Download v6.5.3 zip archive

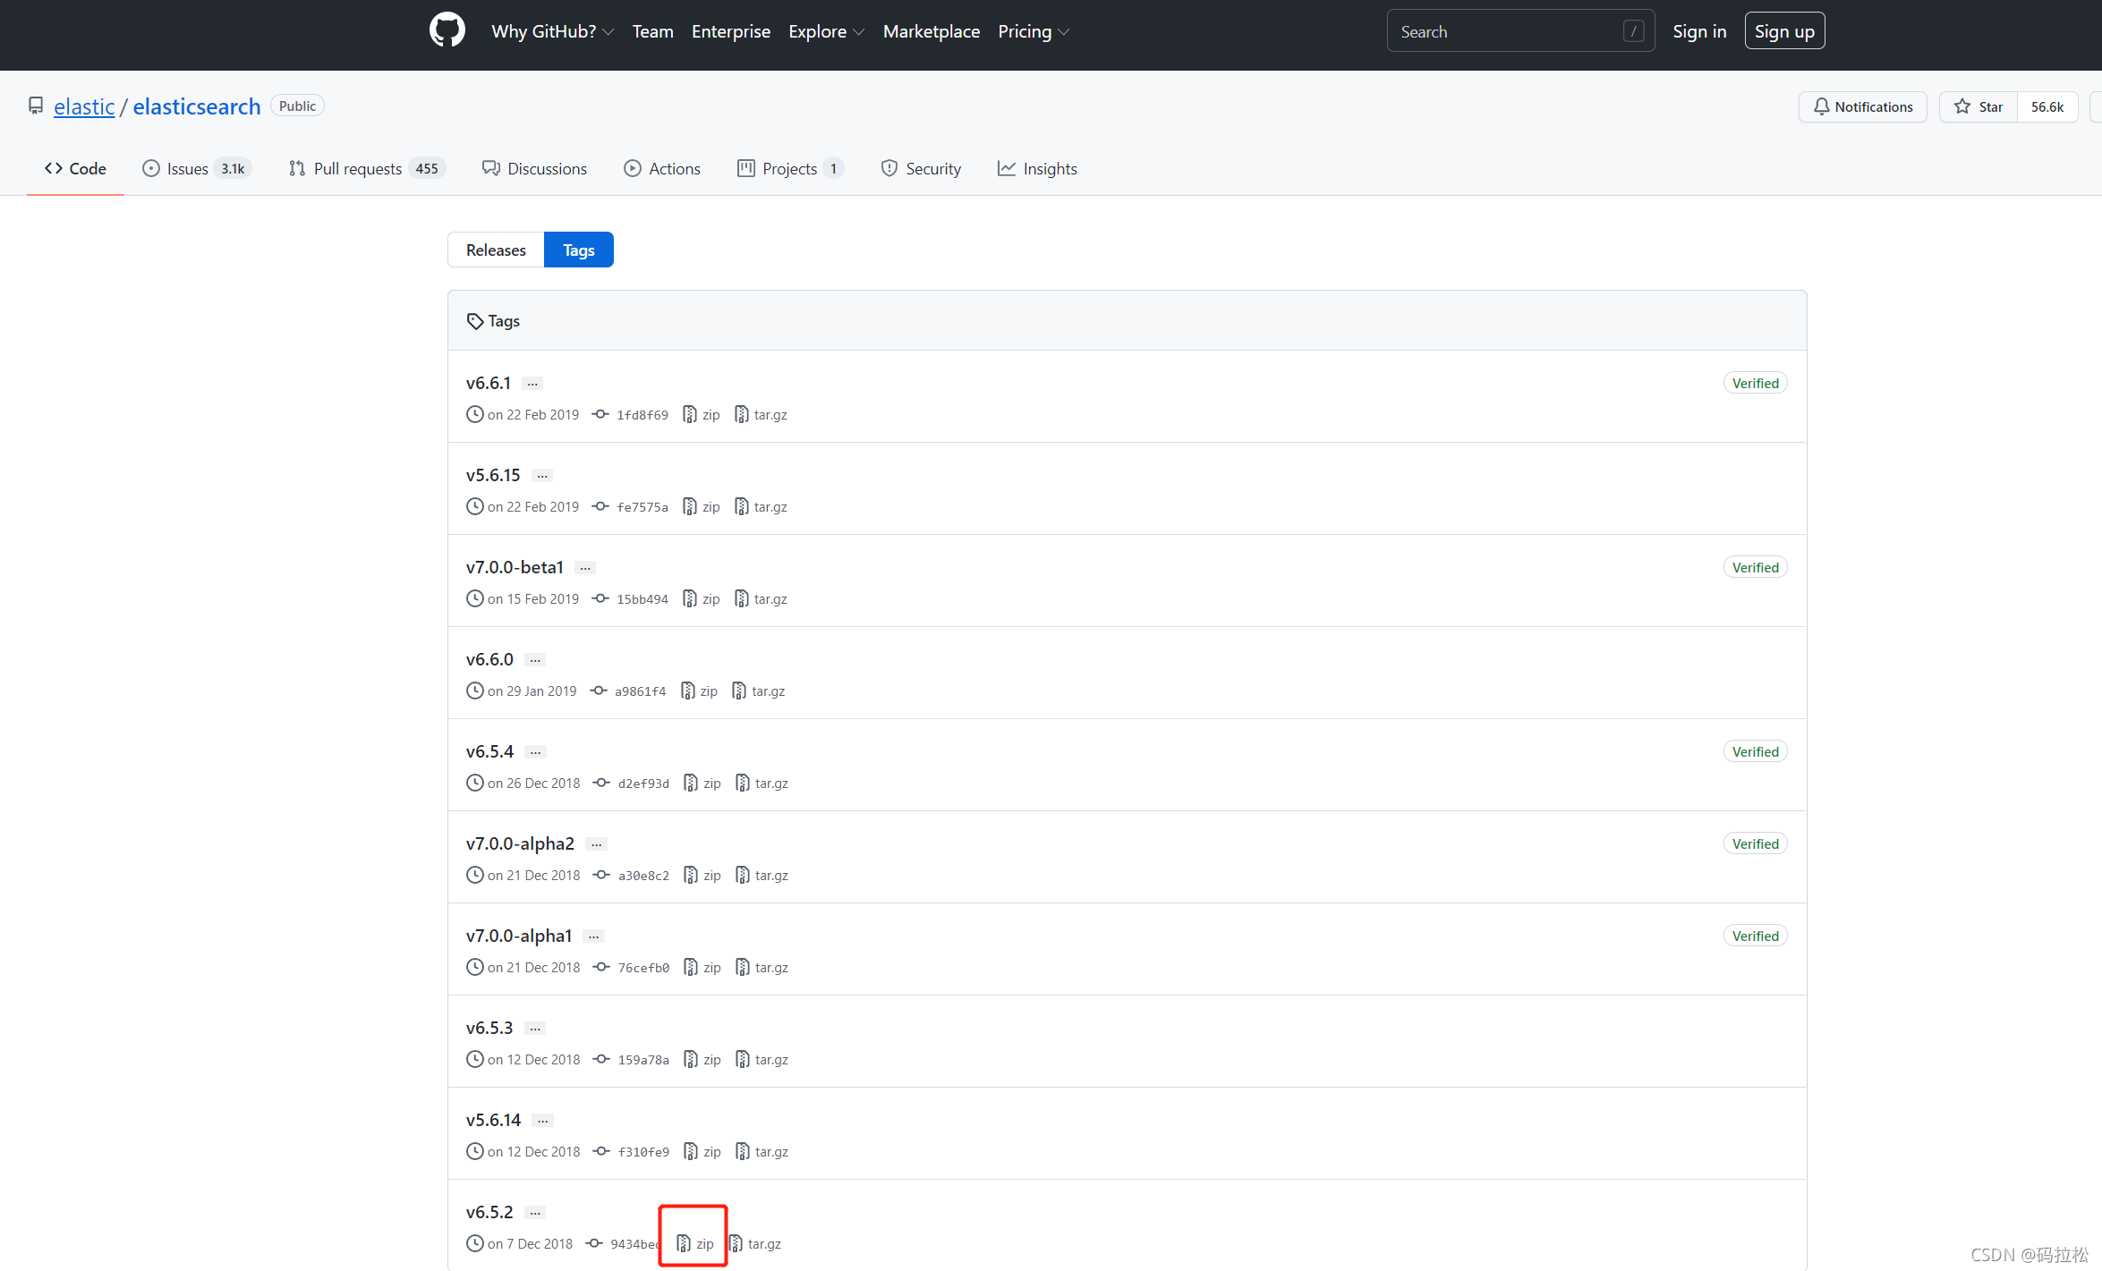tap(702, 1060)
